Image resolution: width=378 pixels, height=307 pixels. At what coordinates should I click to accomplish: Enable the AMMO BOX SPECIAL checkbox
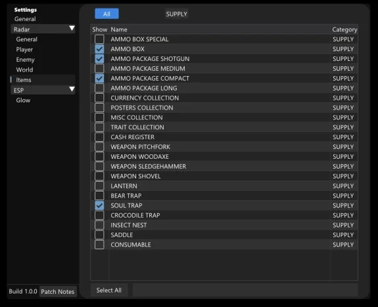(x=99, y=39)
